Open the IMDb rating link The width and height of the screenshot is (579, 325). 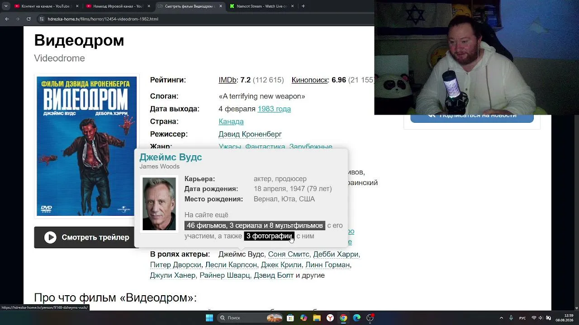[228, 80]
